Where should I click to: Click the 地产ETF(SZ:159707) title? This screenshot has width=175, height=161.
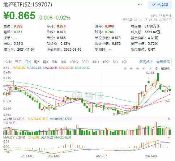point(28,5)
